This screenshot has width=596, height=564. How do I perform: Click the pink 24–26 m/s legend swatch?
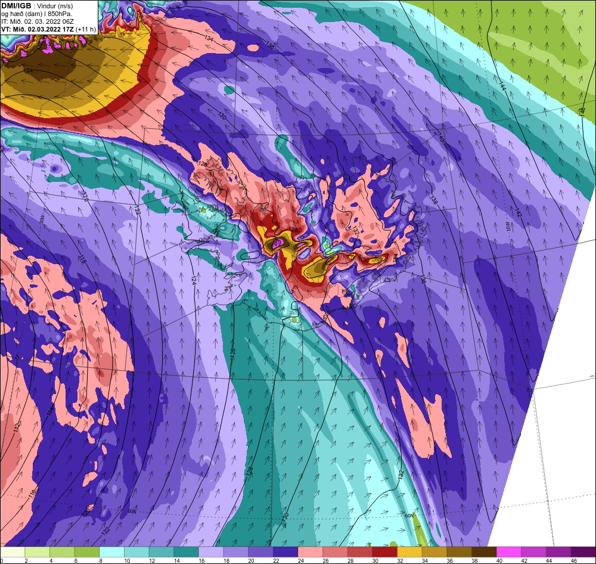(310, 552)
